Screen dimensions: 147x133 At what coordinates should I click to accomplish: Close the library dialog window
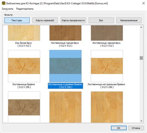click(x=144, y=3)
